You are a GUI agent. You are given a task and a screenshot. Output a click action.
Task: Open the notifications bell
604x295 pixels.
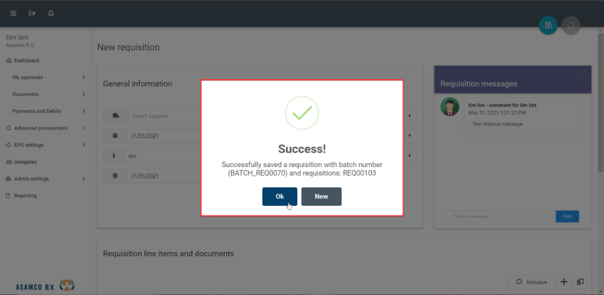pyautogui.click(x=51, y=13)
